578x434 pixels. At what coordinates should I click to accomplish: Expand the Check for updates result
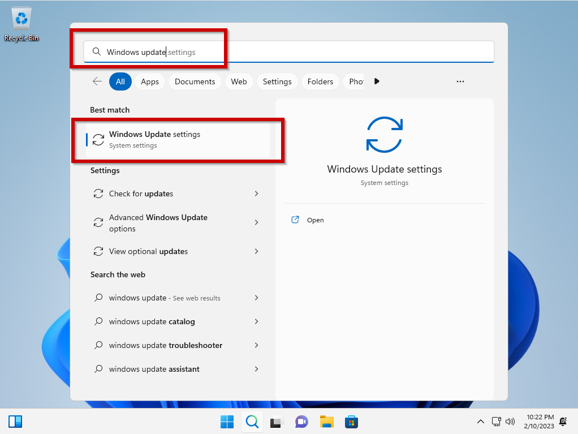click(257, 194)
